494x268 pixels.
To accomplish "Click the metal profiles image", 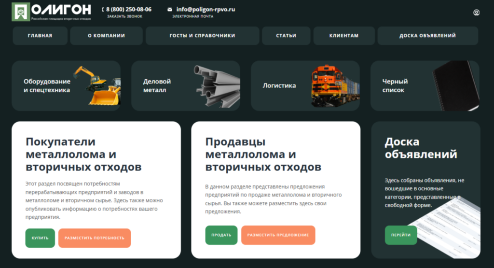I will coord(217,86).
